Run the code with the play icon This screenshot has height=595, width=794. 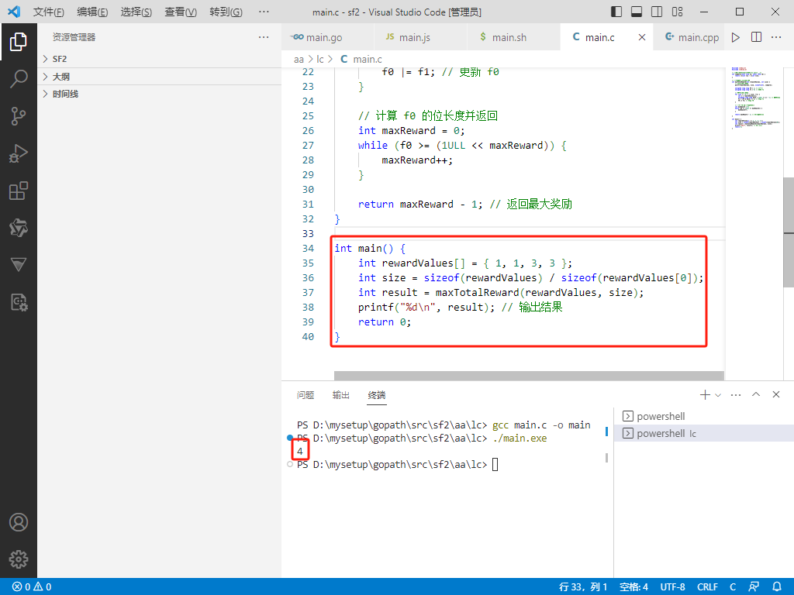(736, 37)
